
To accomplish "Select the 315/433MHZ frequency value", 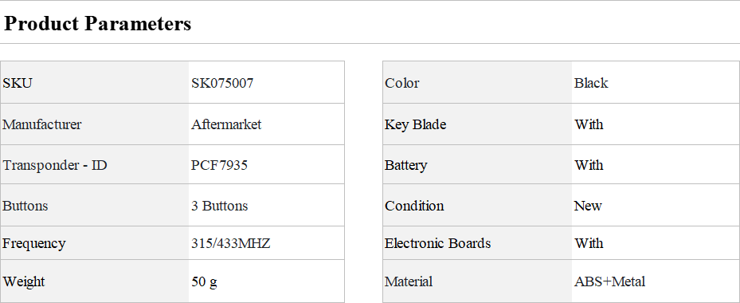I will pyautogui.click(x=231, y=243).
